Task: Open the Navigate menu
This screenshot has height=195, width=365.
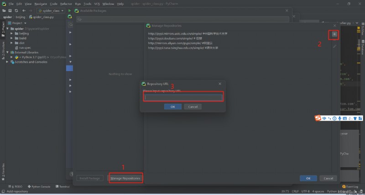Action: [41, 4]
